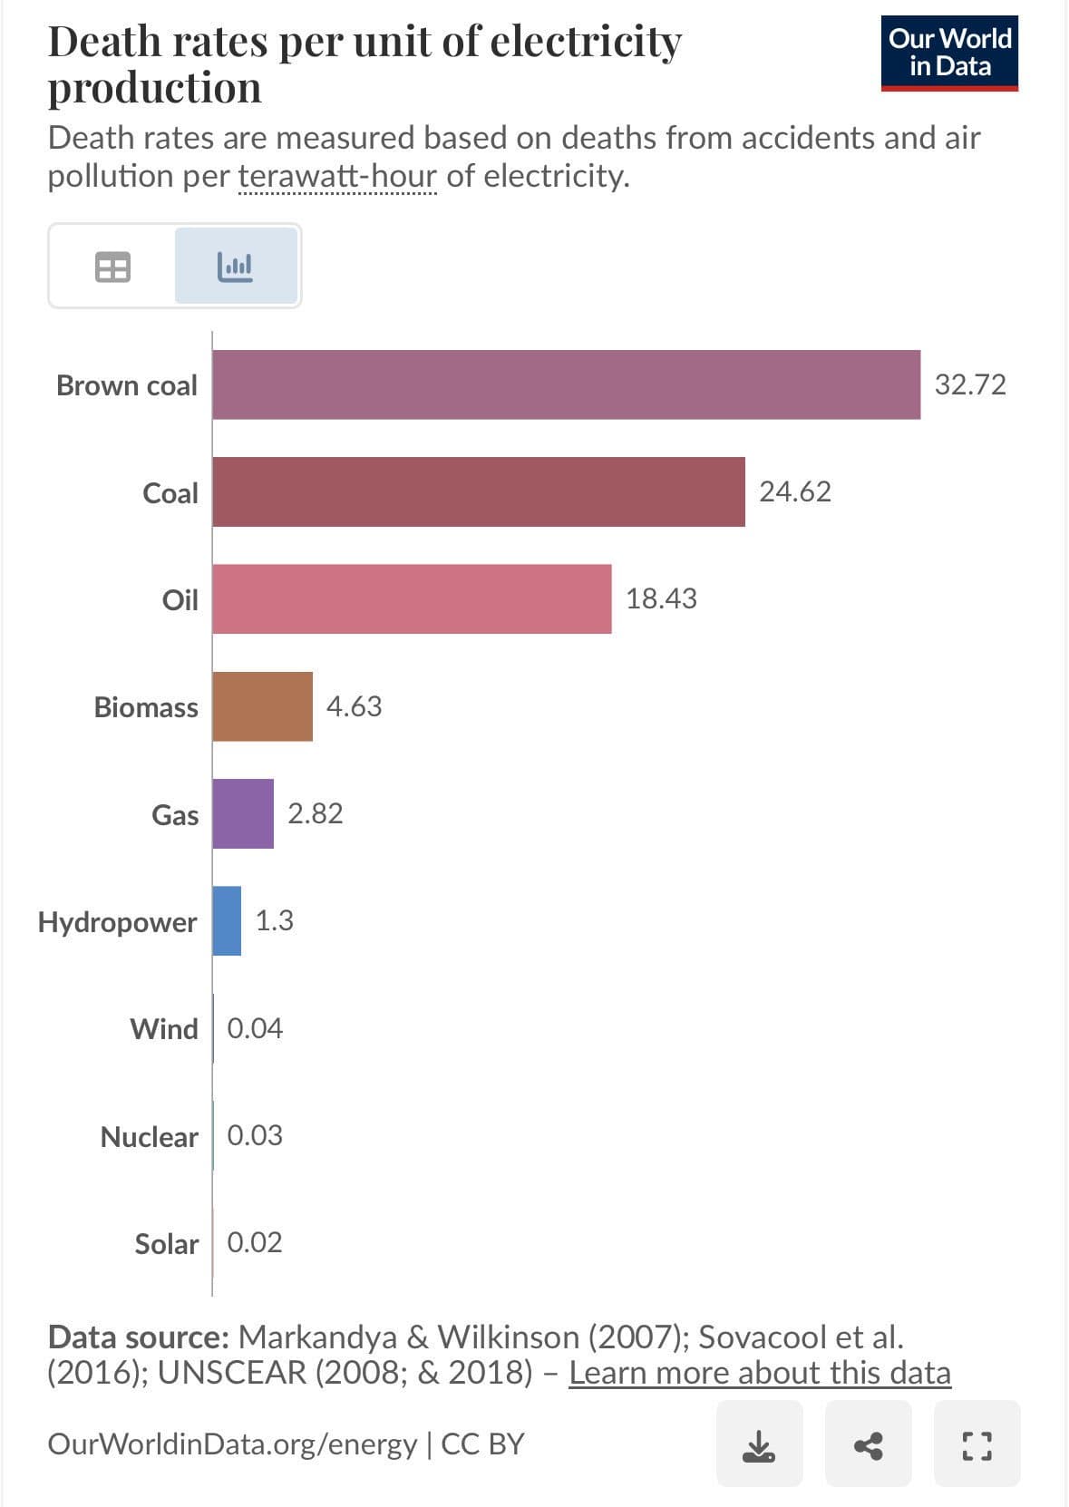Open the share options icon
This screenshot has height=1507, width=1069.
(x=868, y=1444)
